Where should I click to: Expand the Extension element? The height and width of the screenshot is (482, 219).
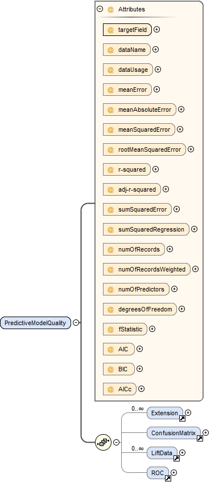pyautogui.click(x=188, y=413)
